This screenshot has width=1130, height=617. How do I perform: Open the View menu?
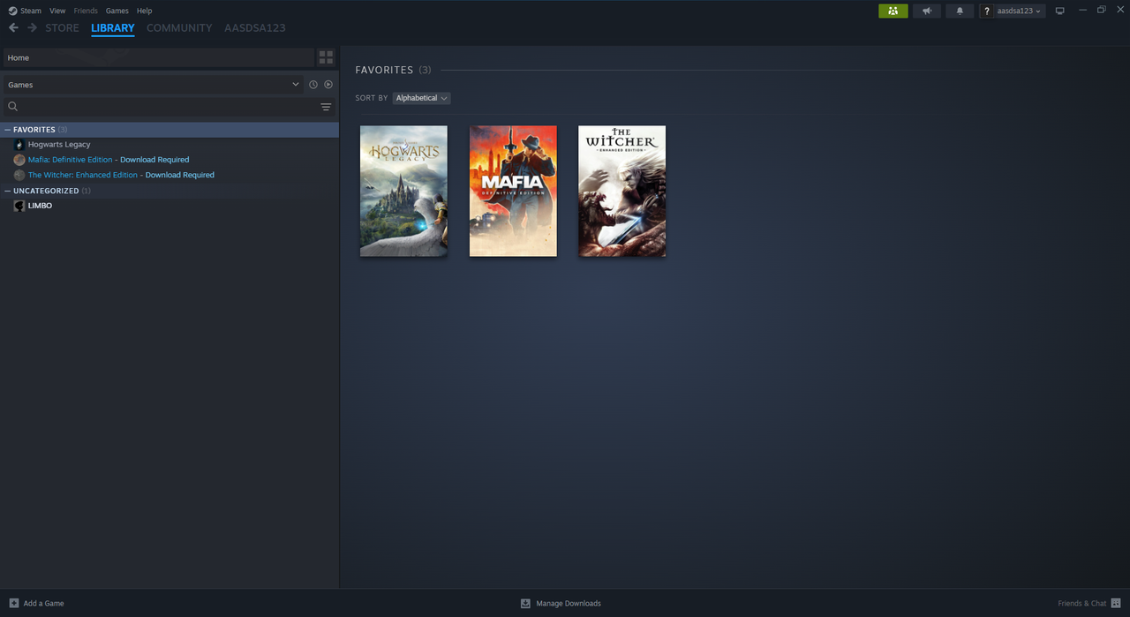click(x=57, y=11)
